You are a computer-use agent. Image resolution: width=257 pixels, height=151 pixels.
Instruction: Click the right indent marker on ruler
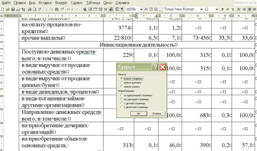(156, 16)
